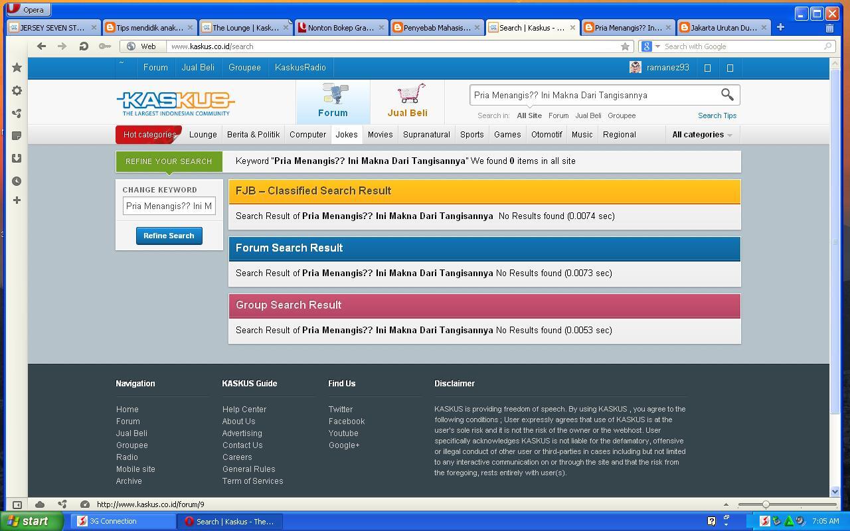Go back with the browser back arrow
The width and height of the screenshot is (850, 531).
[x=41, y=46]
